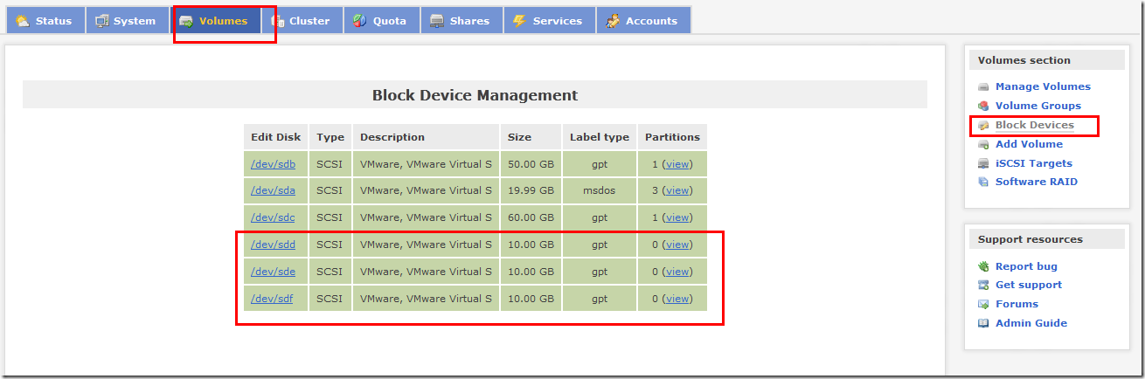View partitions of the 50.00 GB disk
Image resolution: width=1145 pixels, height=379 pixels.
(x=677, y=163)
